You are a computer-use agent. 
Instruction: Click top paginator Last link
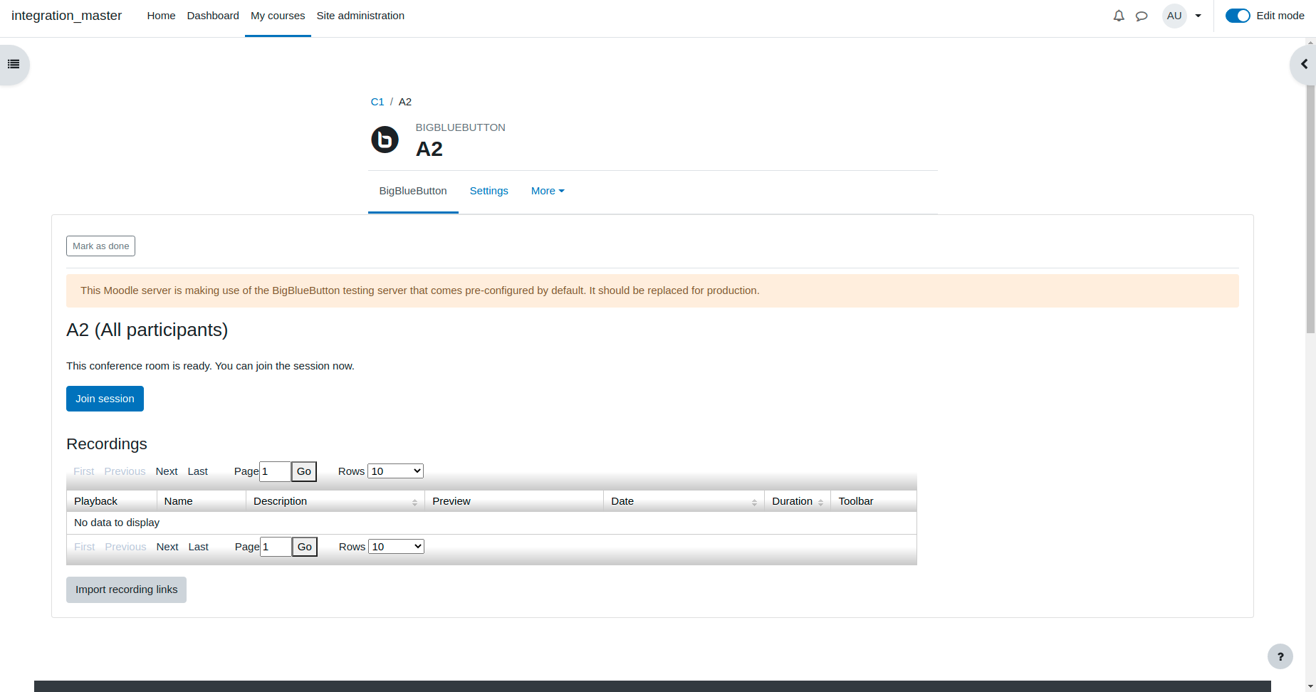[198, 471]
